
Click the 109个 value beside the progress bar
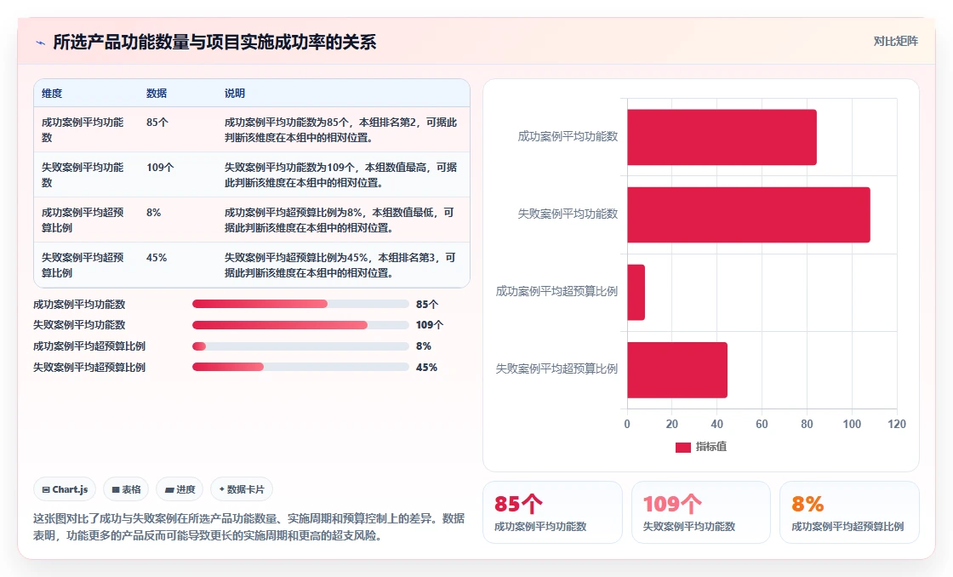point(430,325)
